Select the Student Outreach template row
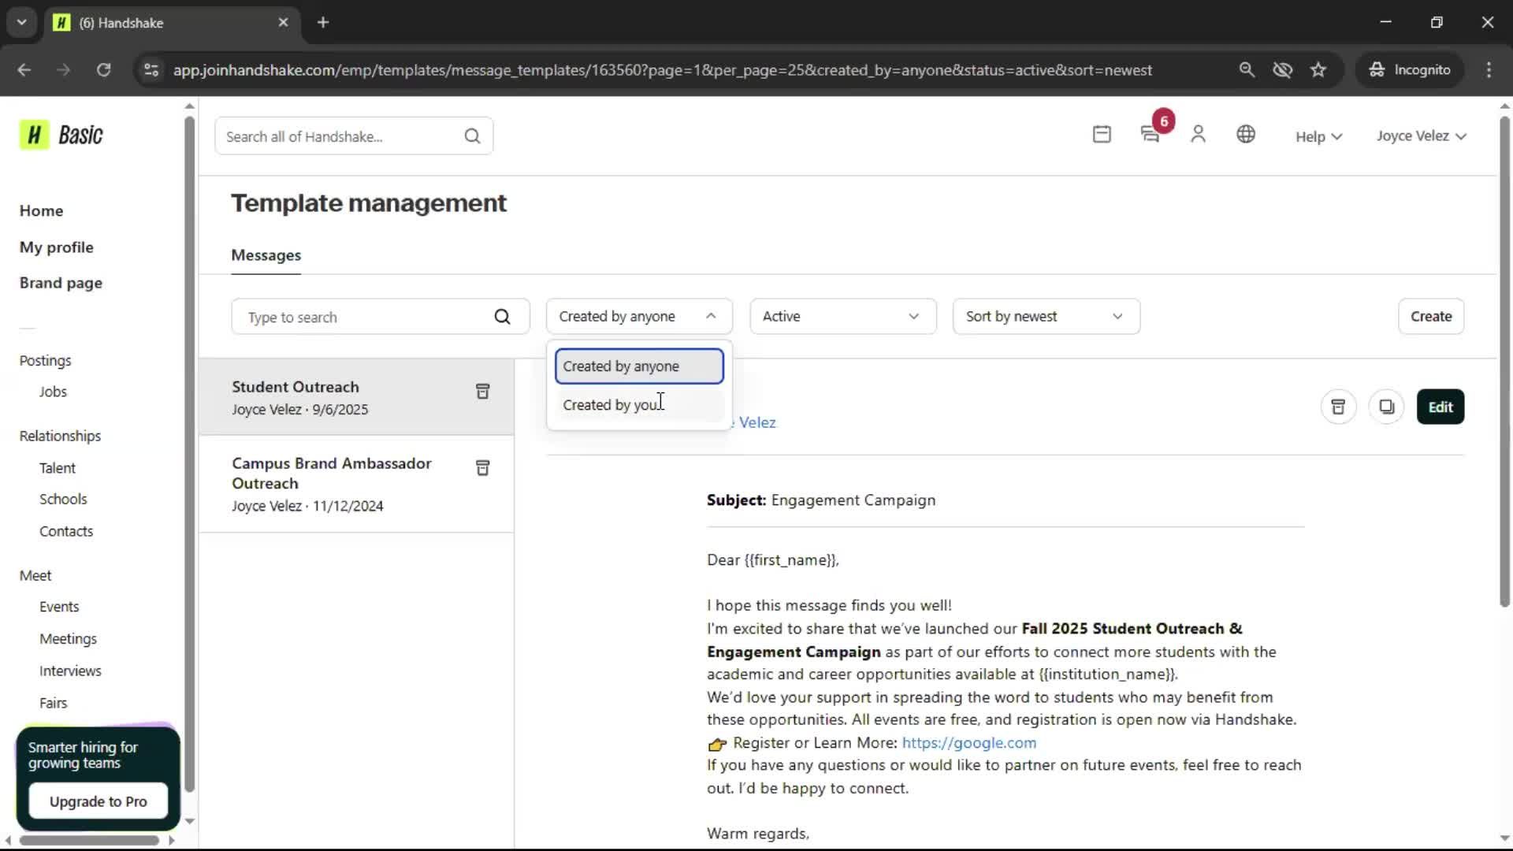 tap(356, 397)
